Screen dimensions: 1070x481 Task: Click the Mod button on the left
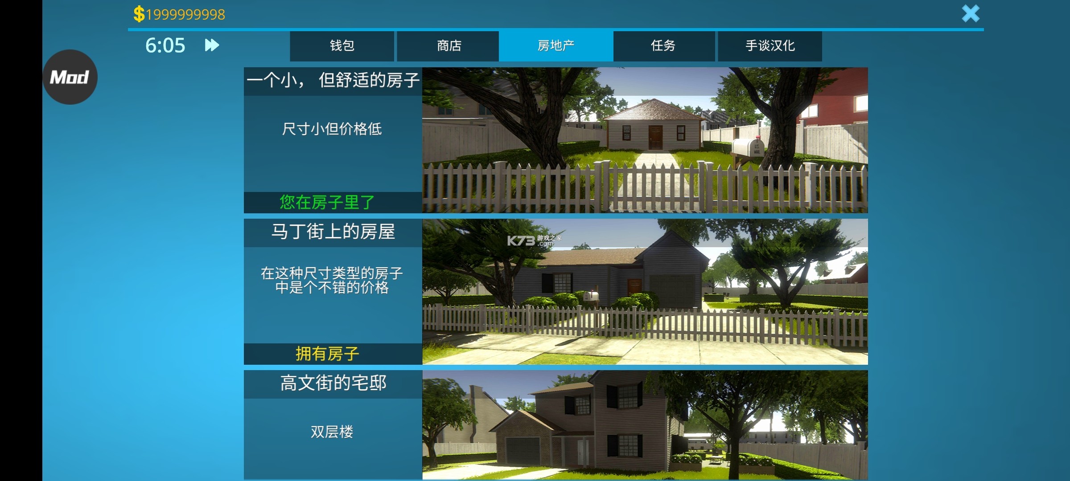point(69,77)
